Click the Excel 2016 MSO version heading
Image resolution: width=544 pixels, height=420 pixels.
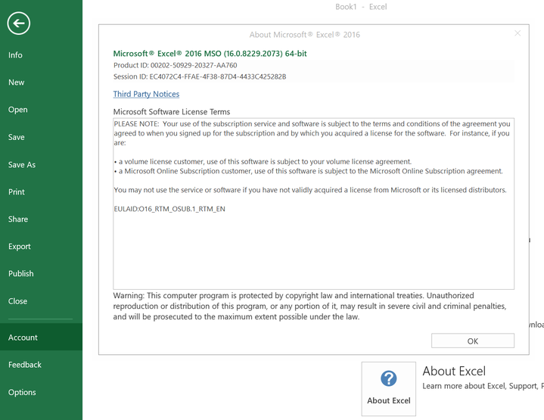[210, 54]
